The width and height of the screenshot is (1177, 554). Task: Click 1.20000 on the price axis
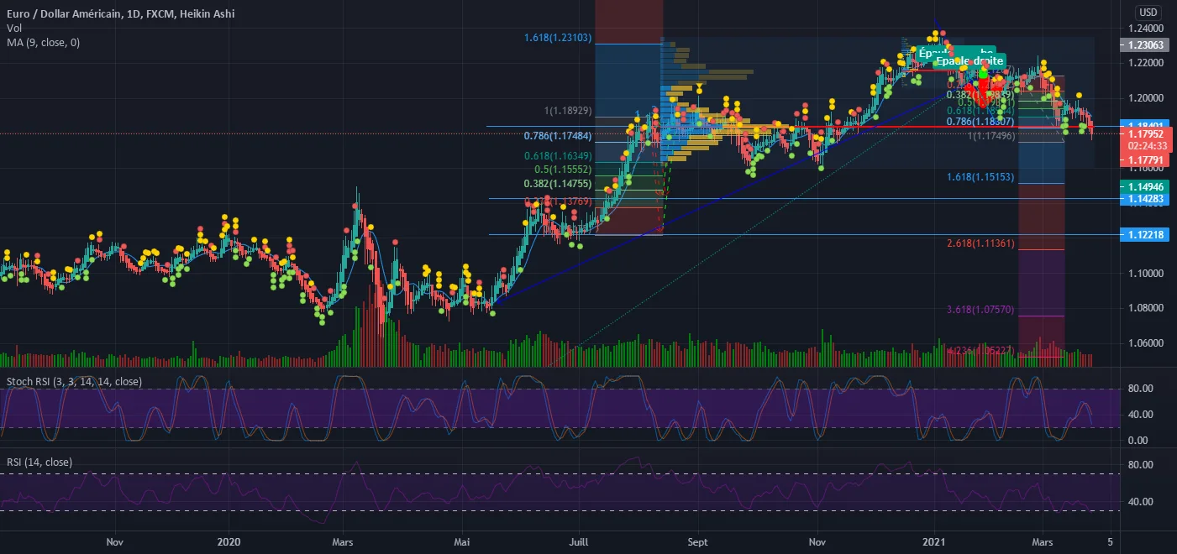1147,98
